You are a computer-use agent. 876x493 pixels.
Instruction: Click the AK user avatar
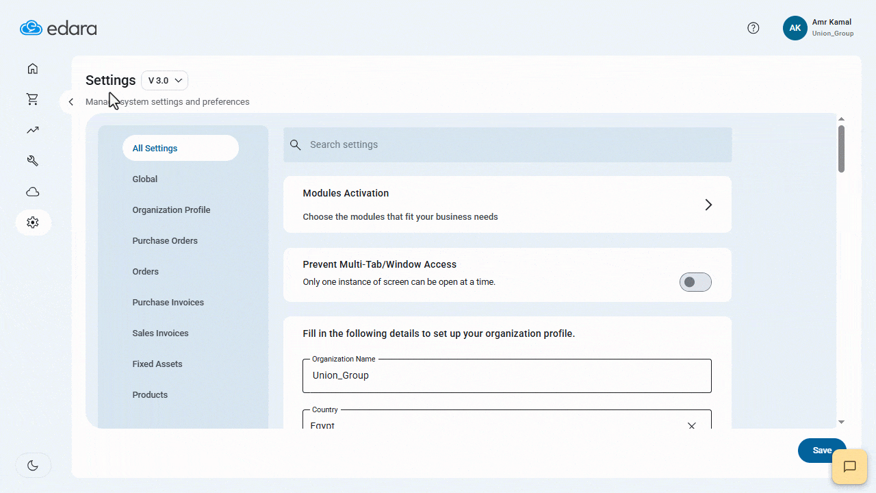point(795,28)
